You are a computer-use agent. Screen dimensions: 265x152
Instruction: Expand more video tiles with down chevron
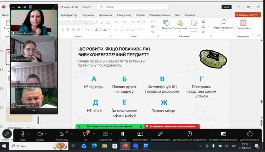pos(34,111)
